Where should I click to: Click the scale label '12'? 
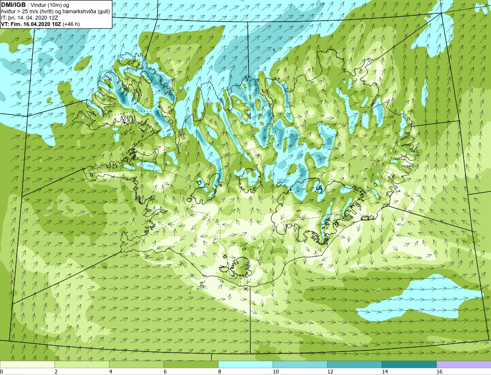[x=330, y=372]
